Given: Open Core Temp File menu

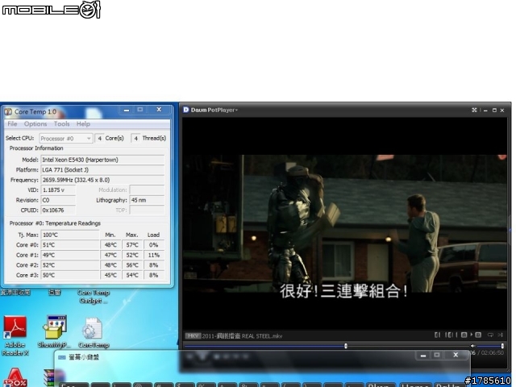Looking at the screenshot, I should coord(12,123).
